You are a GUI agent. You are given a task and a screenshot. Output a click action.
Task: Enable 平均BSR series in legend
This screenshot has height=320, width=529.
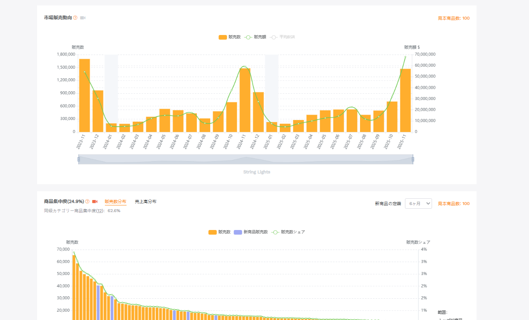click(283, 37)
